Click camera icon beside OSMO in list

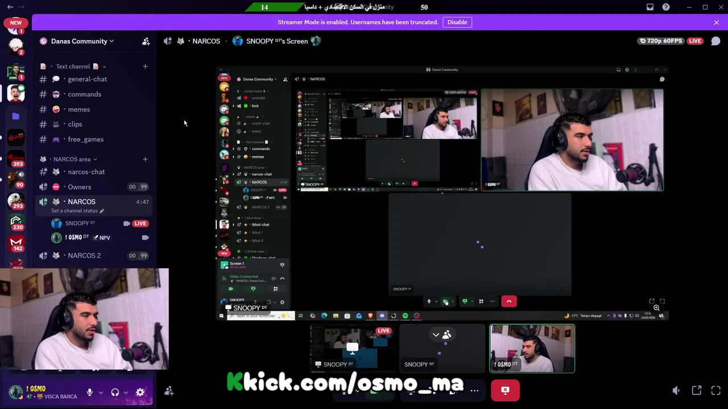[145, 237]
